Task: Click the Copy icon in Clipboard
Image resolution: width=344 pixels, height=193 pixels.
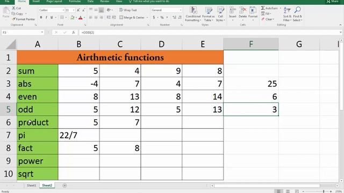Action: coord(13,13)
